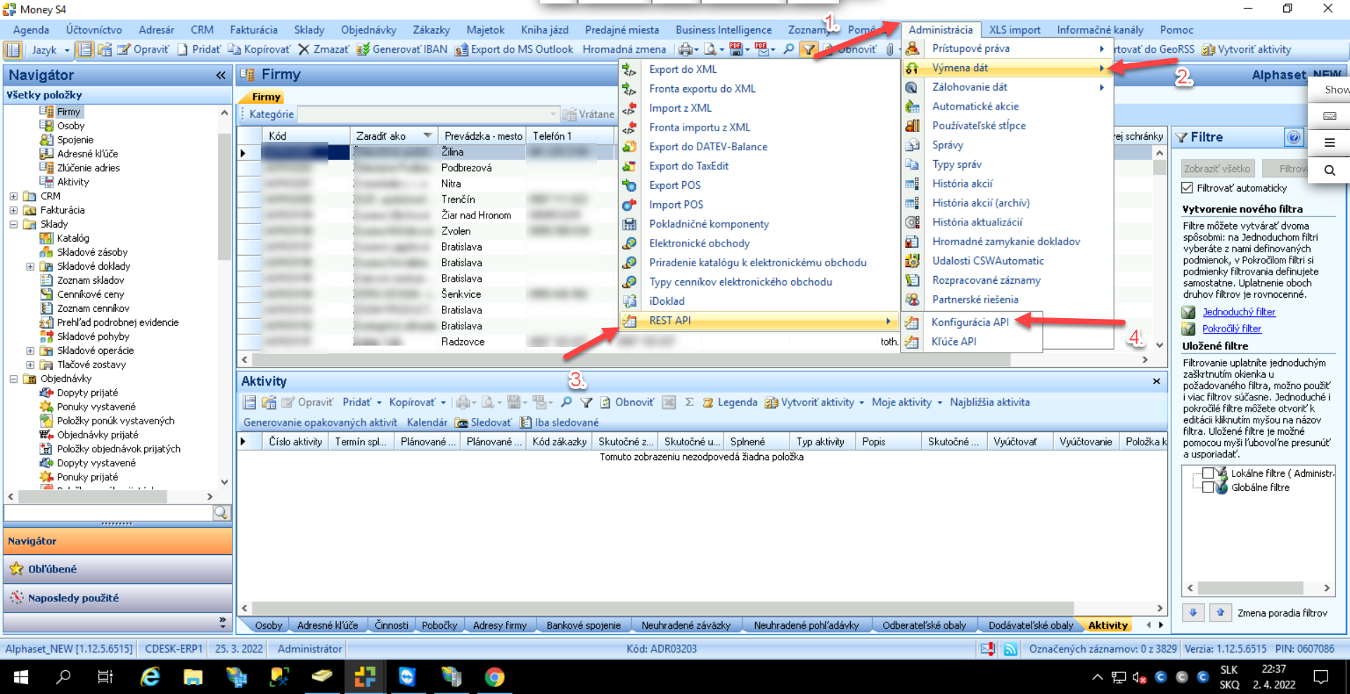Close the Aktivity panel with its X
Image resolution: width=1350 pixels, height=694 pixels.
click(1156, 381)
